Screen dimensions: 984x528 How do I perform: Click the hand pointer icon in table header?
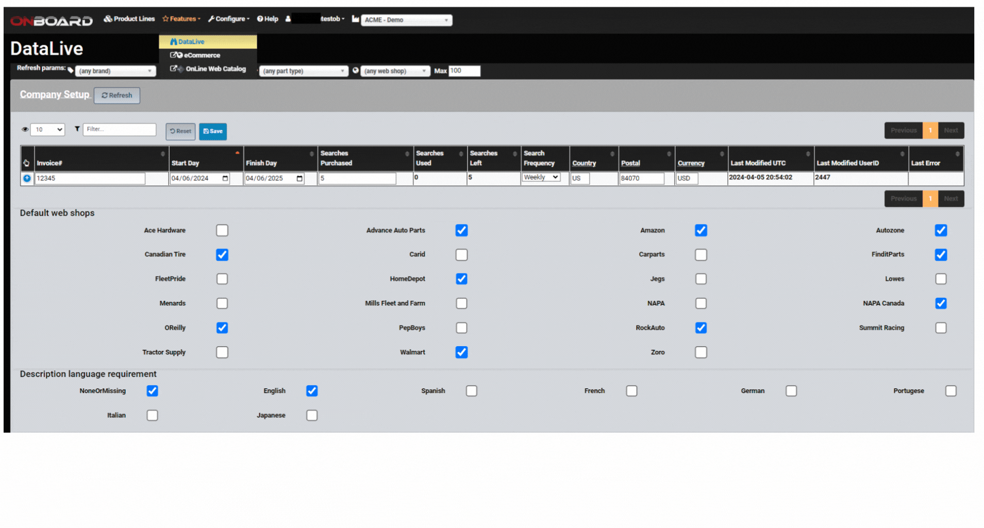coord(27,163)
